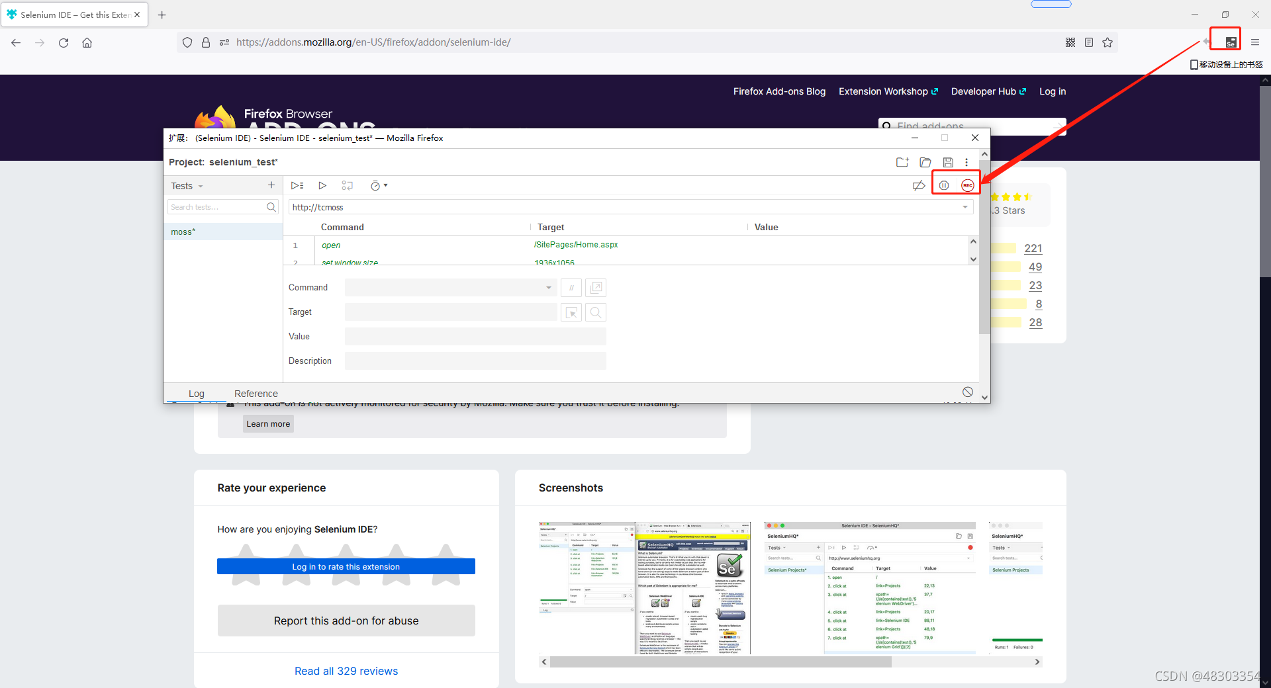
Task: Clear log icon in Selenium IDE
Action: pyautogui.click(x=968, y=392)
